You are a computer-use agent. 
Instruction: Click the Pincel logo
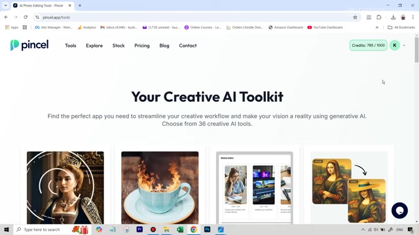pos(29,45)
